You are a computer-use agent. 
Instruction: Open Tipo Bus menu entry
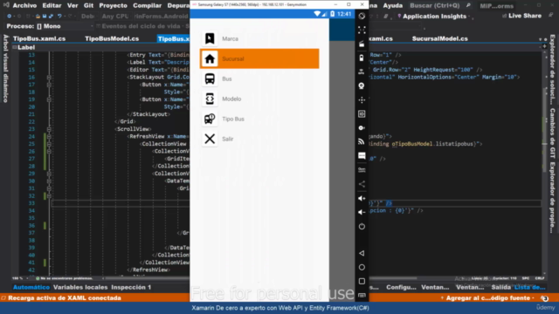click(x=259, y=119)
